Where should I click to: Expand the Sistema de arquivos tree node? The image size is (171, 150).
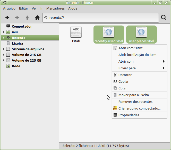(4, 49)
